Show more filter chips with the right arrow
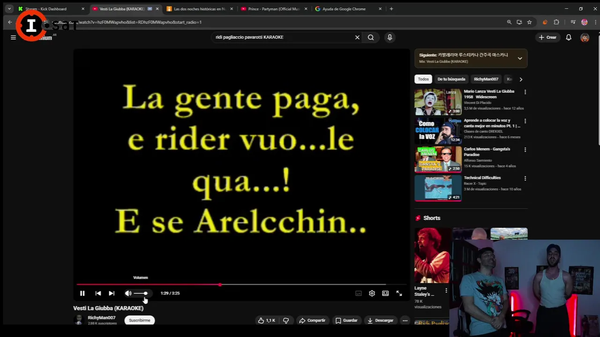 point(521,79)
